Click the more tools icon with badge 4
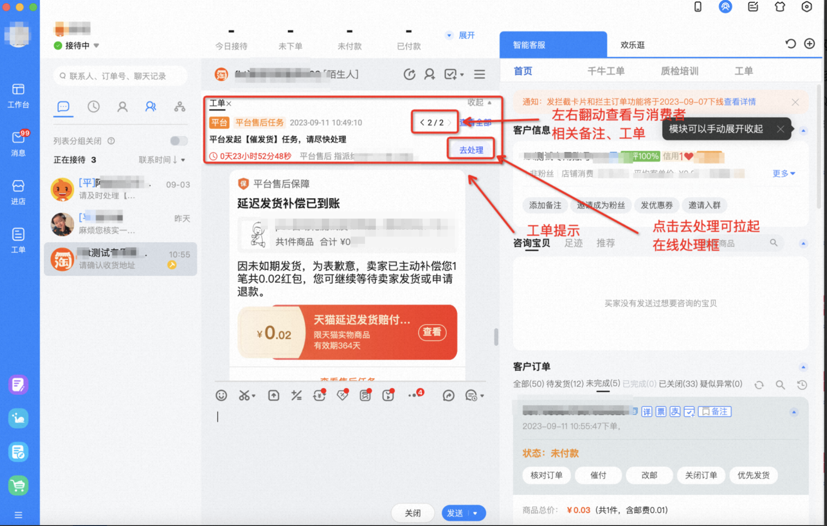827x526 pixels. tap(415, 394)
